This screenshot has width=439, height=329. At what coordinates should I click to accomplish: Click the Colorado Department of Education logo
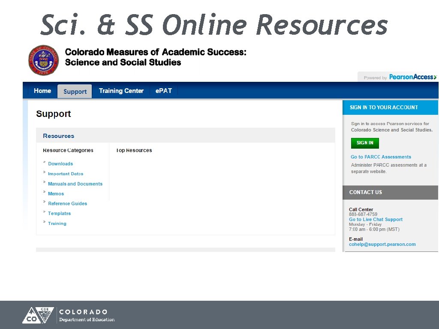coord(69,315)
